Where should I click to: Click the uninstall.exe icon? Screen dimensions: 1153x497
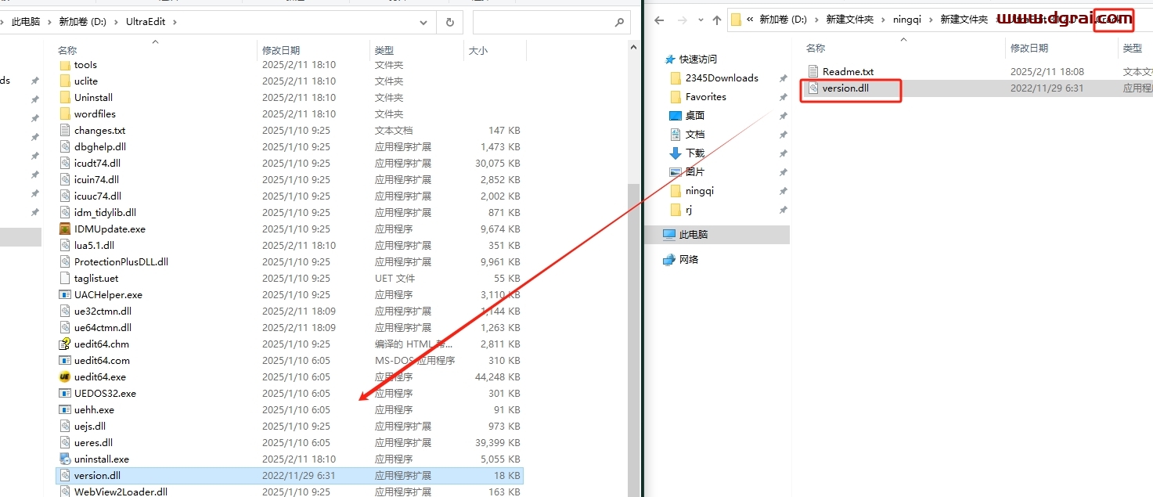tap(65, 459)
